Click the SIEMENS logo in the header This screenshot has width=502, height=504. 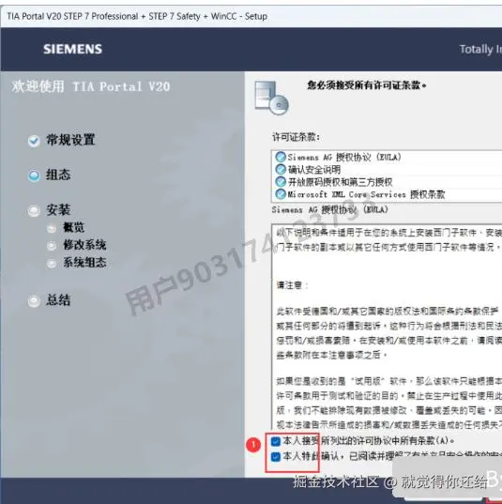click(72, 49)
